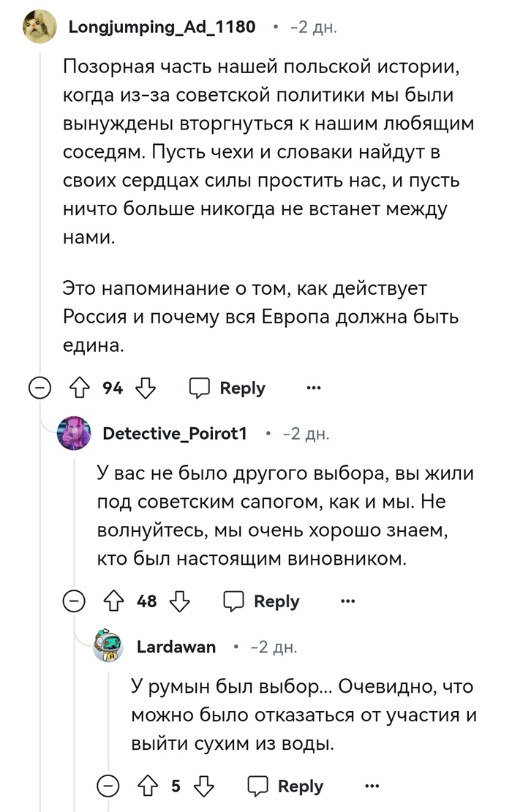Open more options for Detective_Poirot1's comment
The height and width of the screenshot is (812, 512).
pos(347,601)
